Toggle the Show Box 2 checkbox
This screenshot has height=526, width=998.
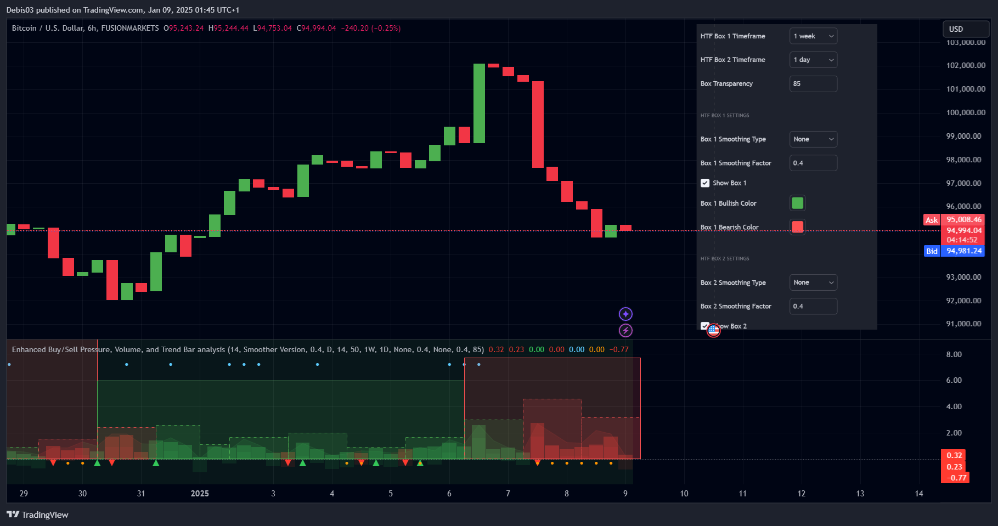[x=705, y=326]
